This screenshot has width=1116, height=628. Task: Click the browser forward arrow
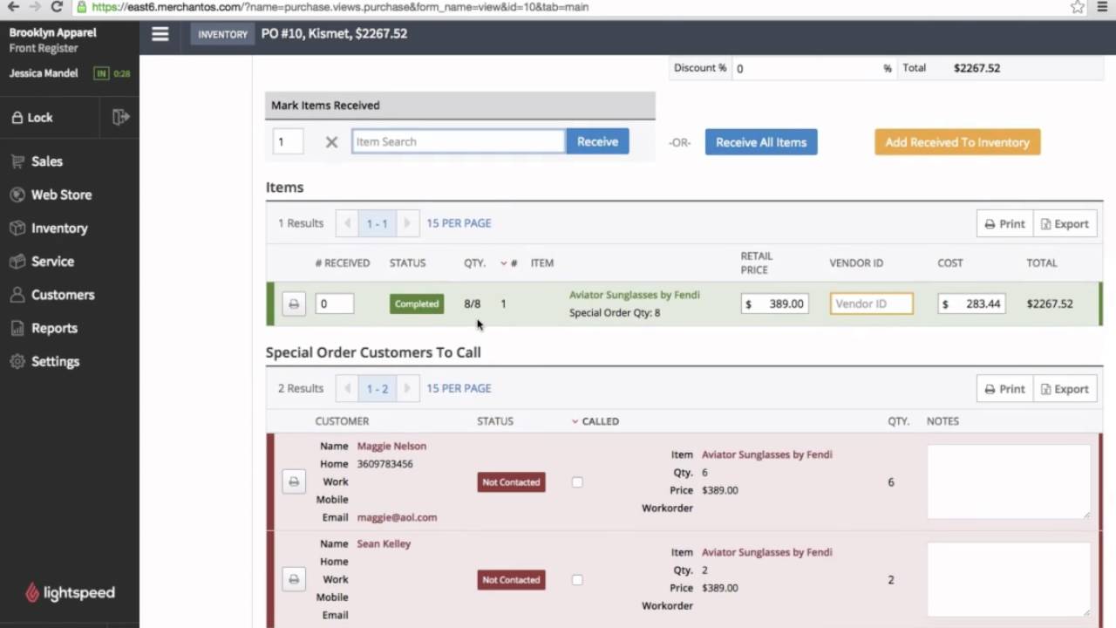coord(35,7)
